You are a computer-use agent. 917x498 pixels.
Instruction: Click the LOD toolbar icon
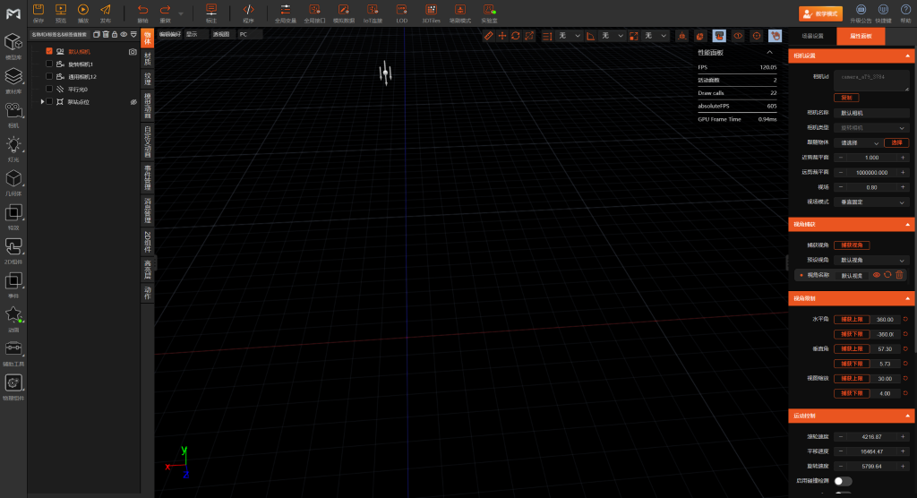pos(402,9)
